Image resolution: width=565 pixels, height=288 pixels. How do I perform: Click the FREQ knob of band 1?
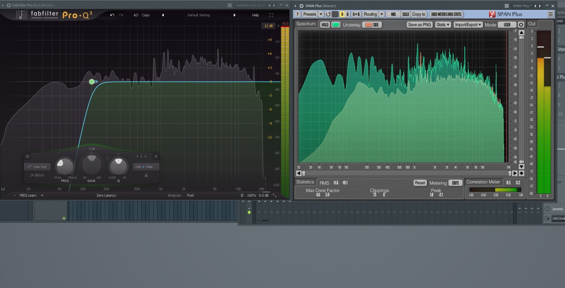click(65, 166)
